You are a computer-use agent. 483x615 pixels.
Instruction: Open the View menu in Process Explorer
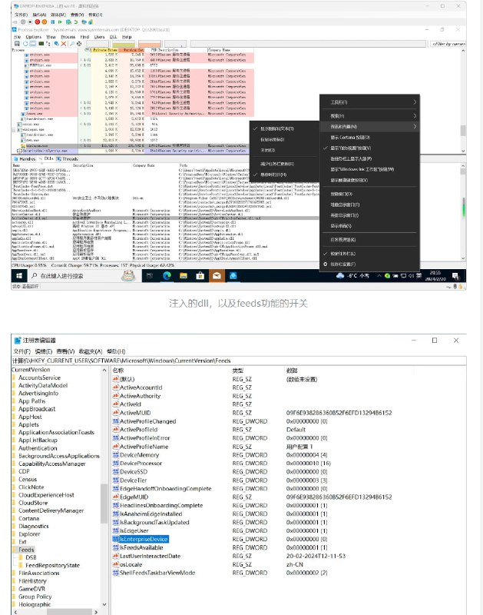(x=51, y=37)
